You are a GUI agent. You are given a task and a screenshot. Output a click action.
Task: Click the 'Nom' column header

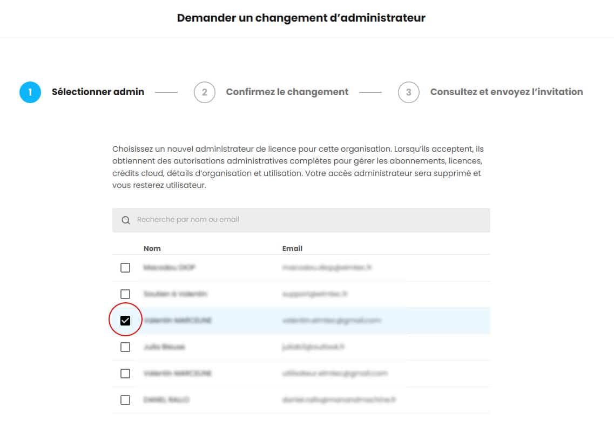(x=152, y=248)
